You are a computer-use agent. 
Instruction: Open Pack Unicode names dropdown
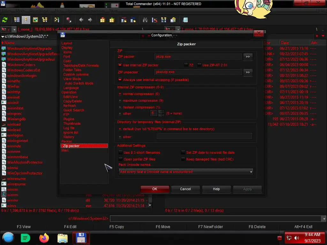click(x=186, y=172)
